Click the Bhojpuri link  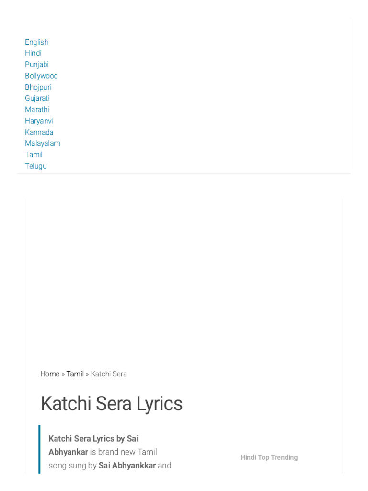[x=38, y=87]
